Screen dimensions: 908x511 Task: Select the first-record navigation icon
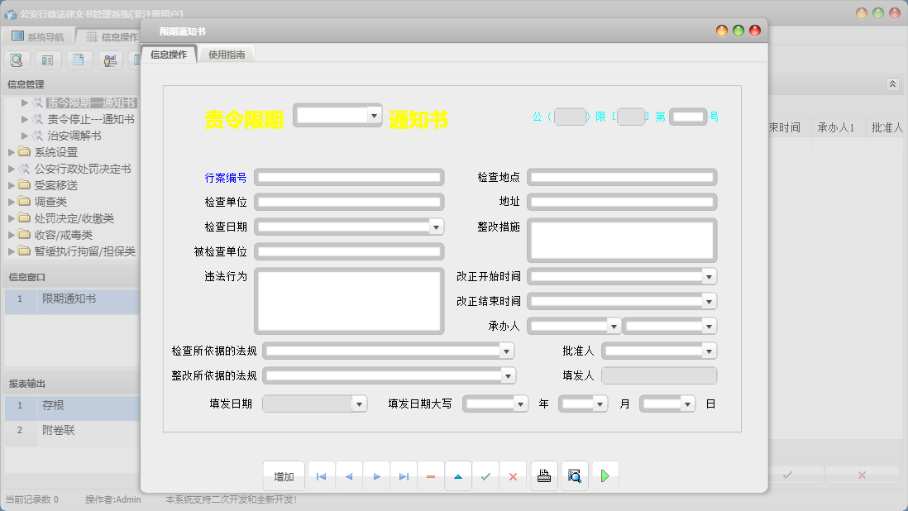coord(321,475)
